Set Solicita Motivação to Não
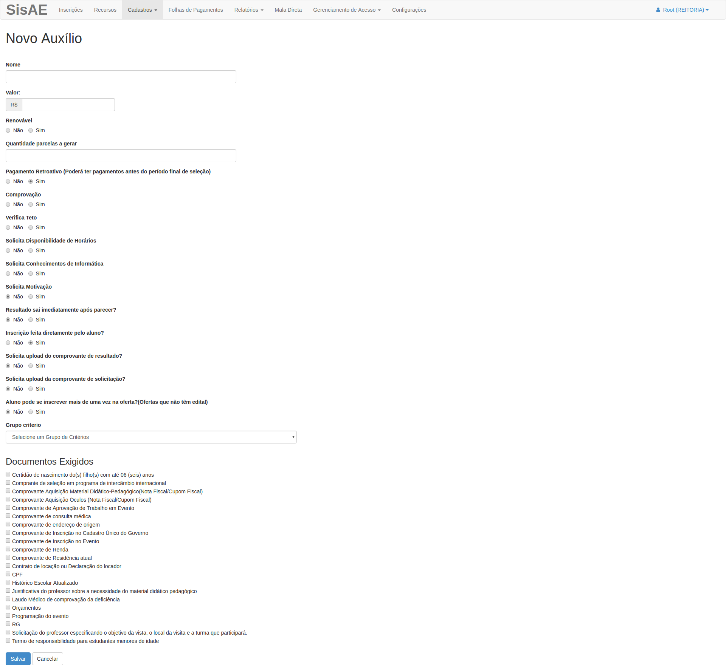 click(x=8, y=297)
